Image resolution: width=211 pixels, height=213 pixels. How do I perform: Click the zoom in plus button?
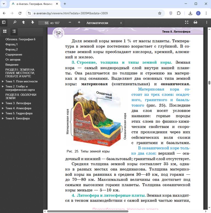click(x=79, y=23)
